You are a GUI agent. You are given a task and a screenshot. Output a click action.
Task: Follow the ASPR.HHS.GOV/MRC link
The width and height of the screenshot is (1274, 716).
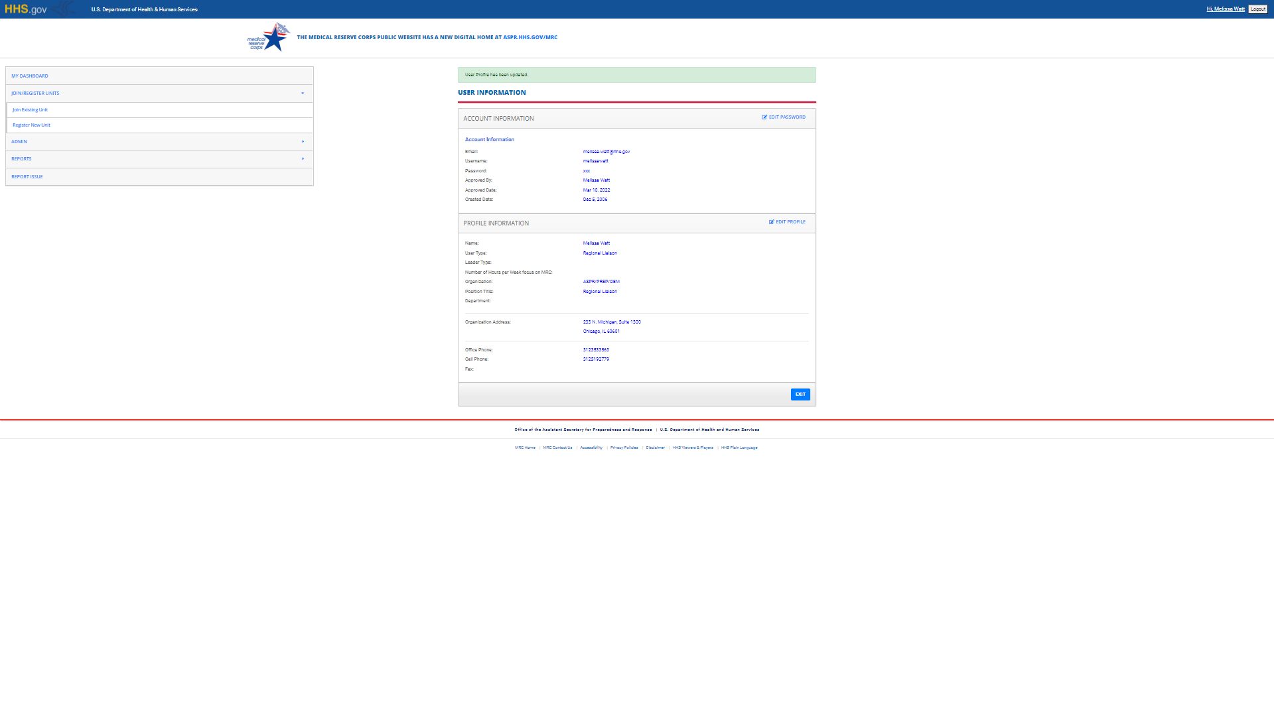pos(530,38)
